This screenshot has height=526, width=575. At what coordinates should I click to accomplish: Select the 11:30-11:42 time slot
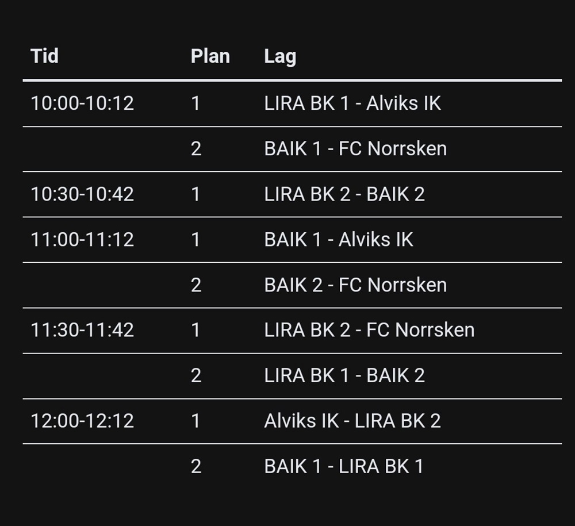point(82,330)
